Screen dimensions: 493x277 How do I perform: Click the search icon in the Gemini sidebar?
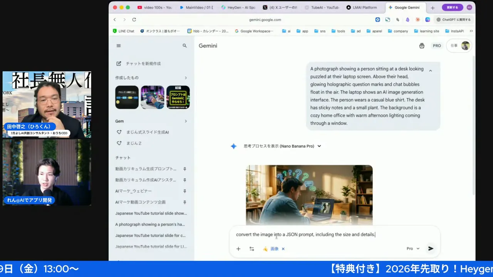(184, 45)
